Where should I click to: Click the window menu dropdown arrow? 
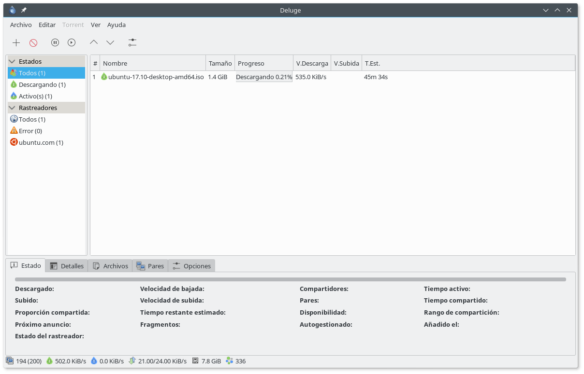(x=545, y=10)
